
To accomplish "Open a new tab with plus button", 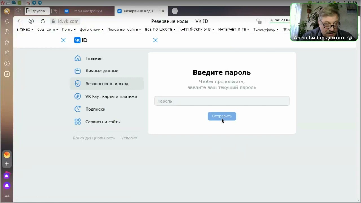I will [175, 11].
